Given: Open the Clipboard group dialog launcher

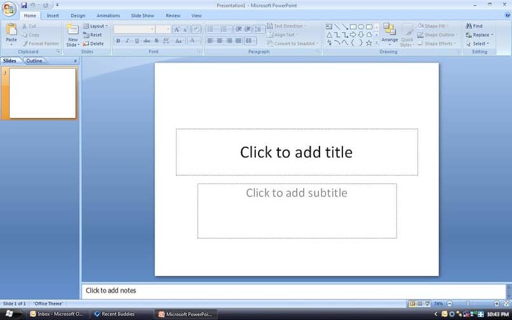Looking at the screenshot, I should click(58, 51).
